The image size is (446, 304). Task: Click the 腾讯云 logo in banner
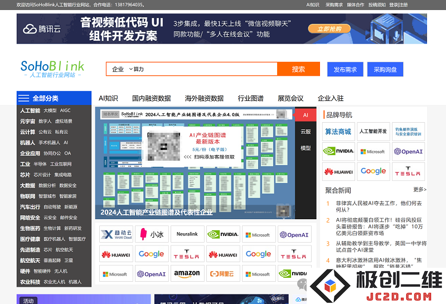(42, 29)
